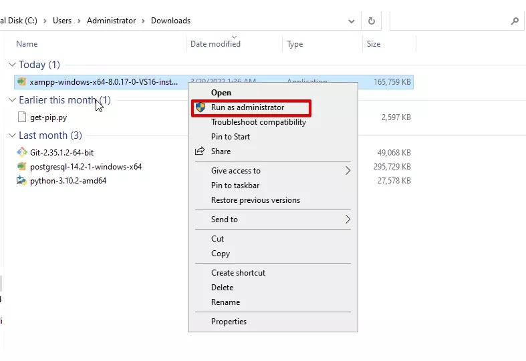This screenshot has height=361, width=526.
Task: Click the Share icon in context menu
Action: [200, 151]
